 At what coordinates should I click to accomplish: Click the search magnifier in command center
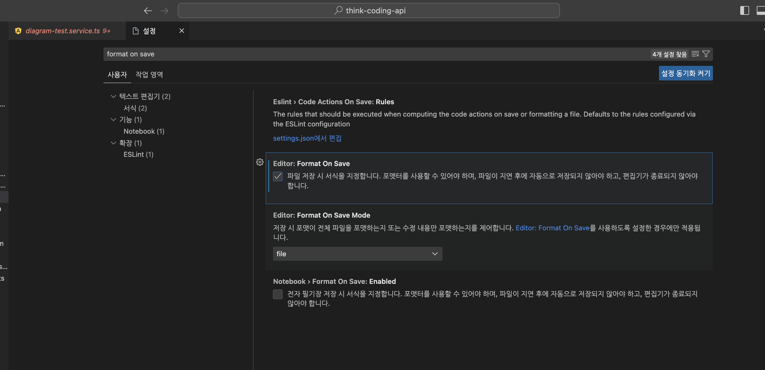[338, 10]
